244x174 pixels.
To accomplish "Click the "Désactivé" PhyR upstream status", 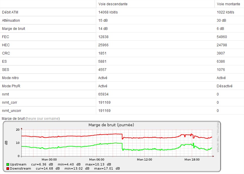I will (x=224, y=86).
